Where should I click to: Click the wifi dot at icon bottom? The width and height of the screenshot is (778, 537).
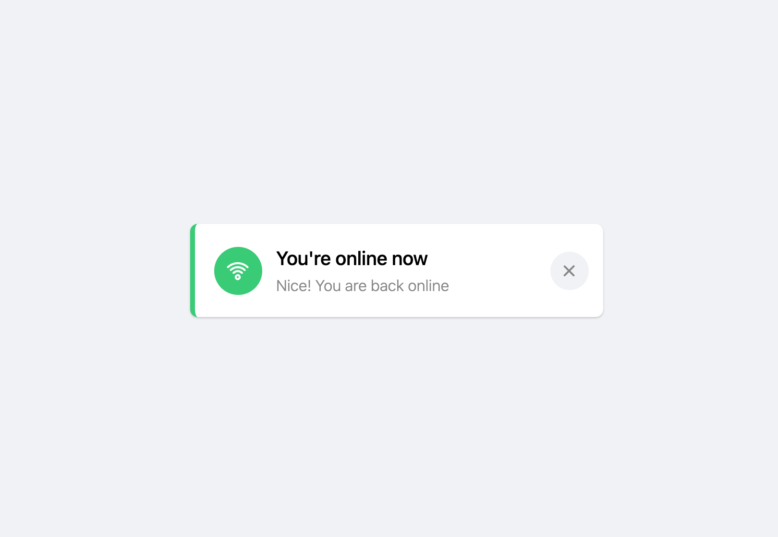tap(238, 277)
